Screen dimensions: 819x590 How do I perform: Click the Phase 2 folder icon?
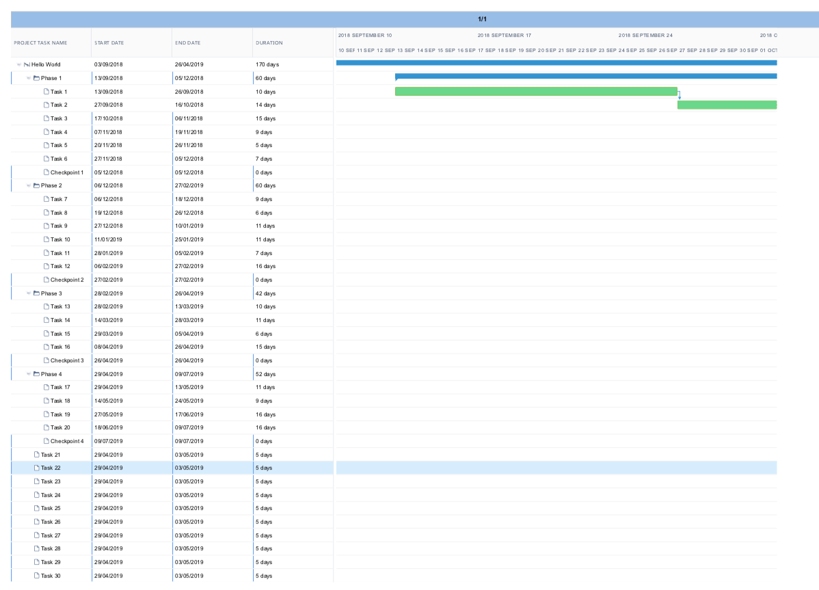click(36, 186)
